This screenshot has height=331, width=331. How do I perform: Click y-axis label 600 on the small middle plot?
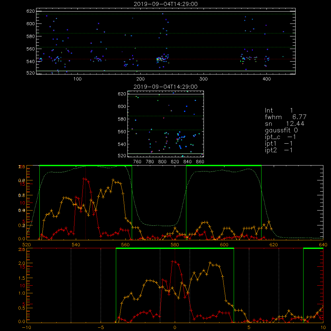pos(122,106)
